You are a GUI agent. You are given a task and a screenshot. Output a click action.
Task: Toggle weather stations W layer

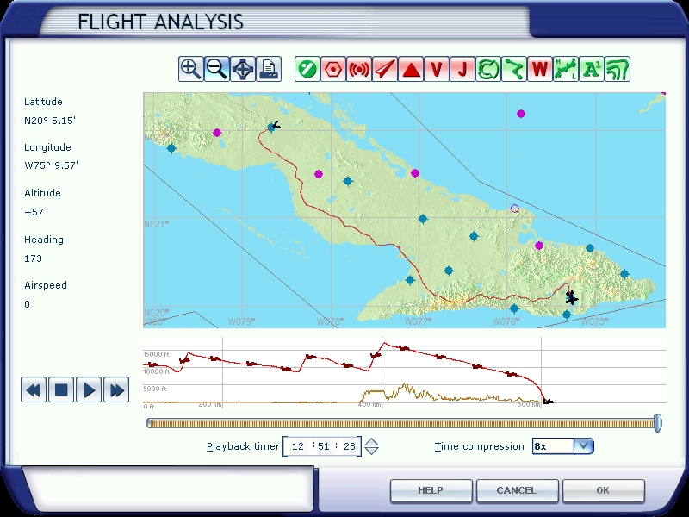[540, 69]
